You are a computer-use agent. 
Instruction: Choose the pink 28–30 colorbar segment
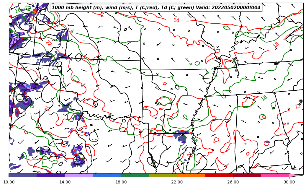coord(275,175)
